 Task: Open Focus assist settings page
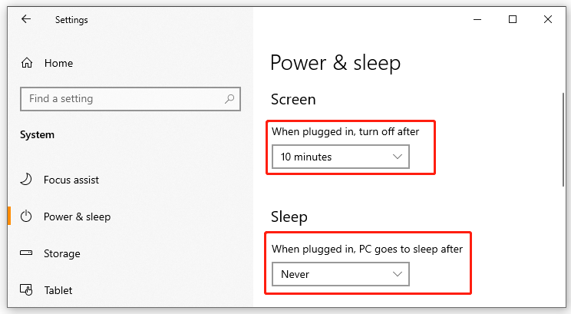click(x=71, y=180)
